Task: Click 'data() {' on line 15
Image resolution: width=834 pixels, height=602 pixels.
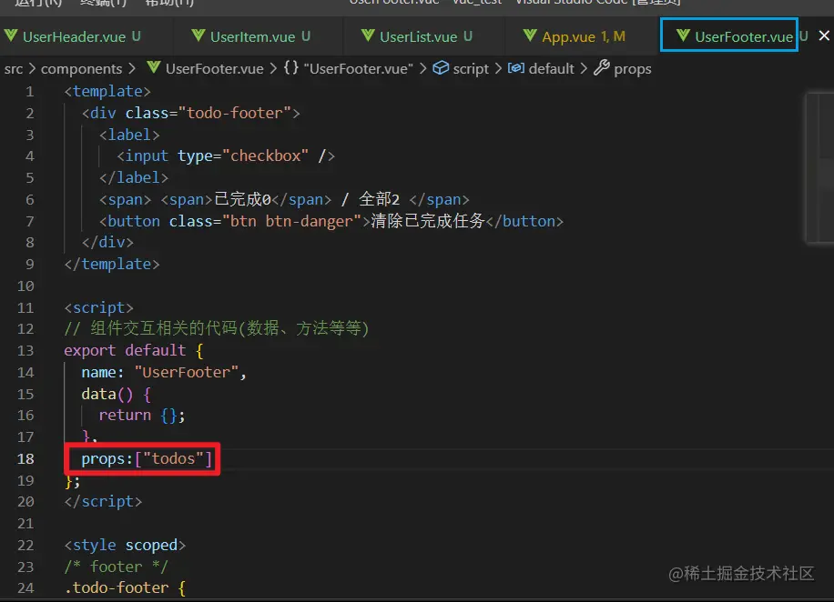Action: (x=116, y=395)
